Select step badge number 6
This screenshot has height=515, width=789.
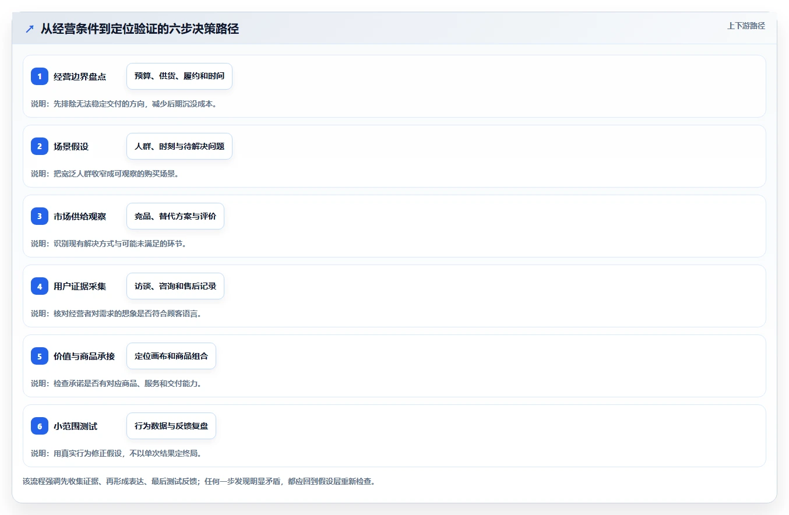(x=40, y=426)
